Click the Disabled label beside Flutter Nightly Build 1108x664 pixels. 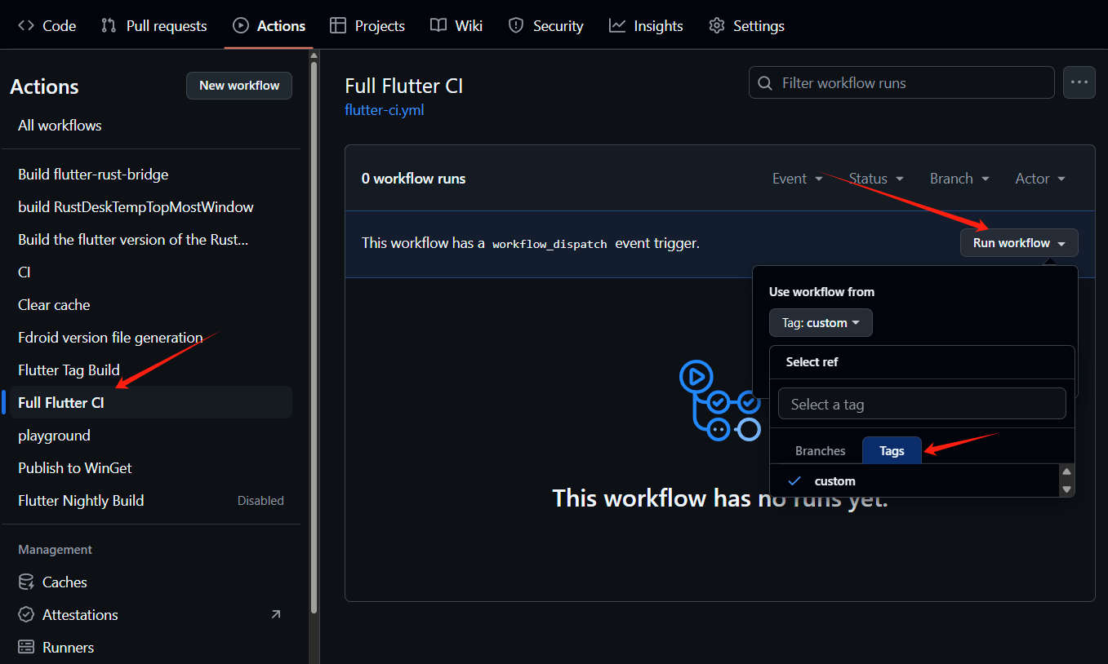[260, 501]
